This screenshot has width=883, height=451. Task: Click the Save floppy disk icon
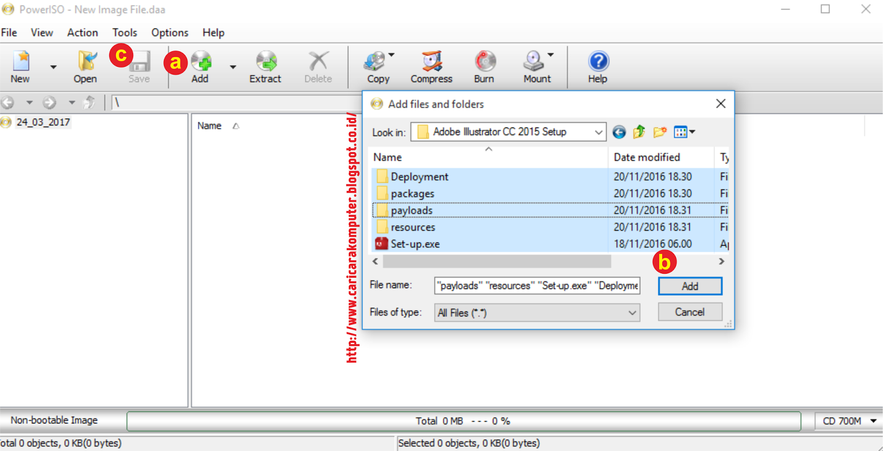coord(140,61)
